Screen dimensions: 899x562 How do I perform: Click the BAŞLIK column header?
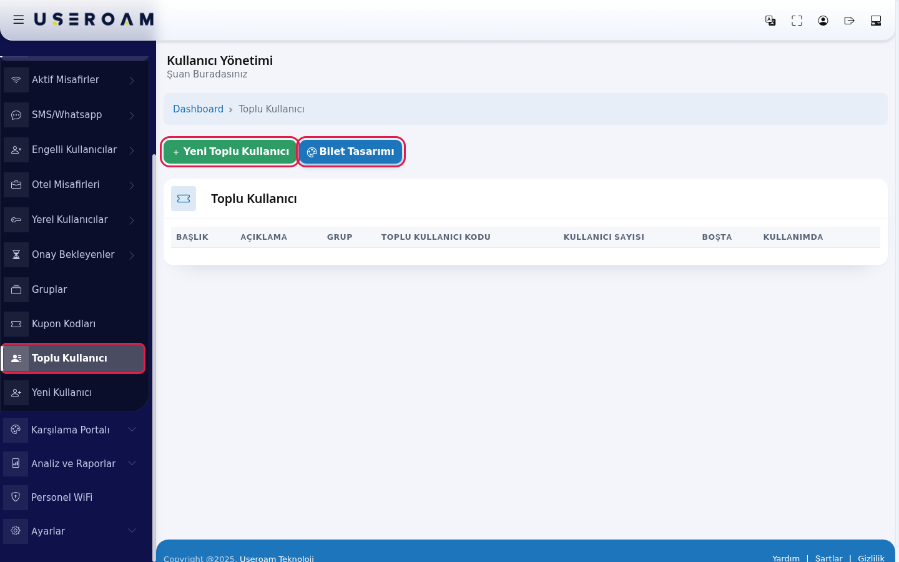(x=192, y=237)
